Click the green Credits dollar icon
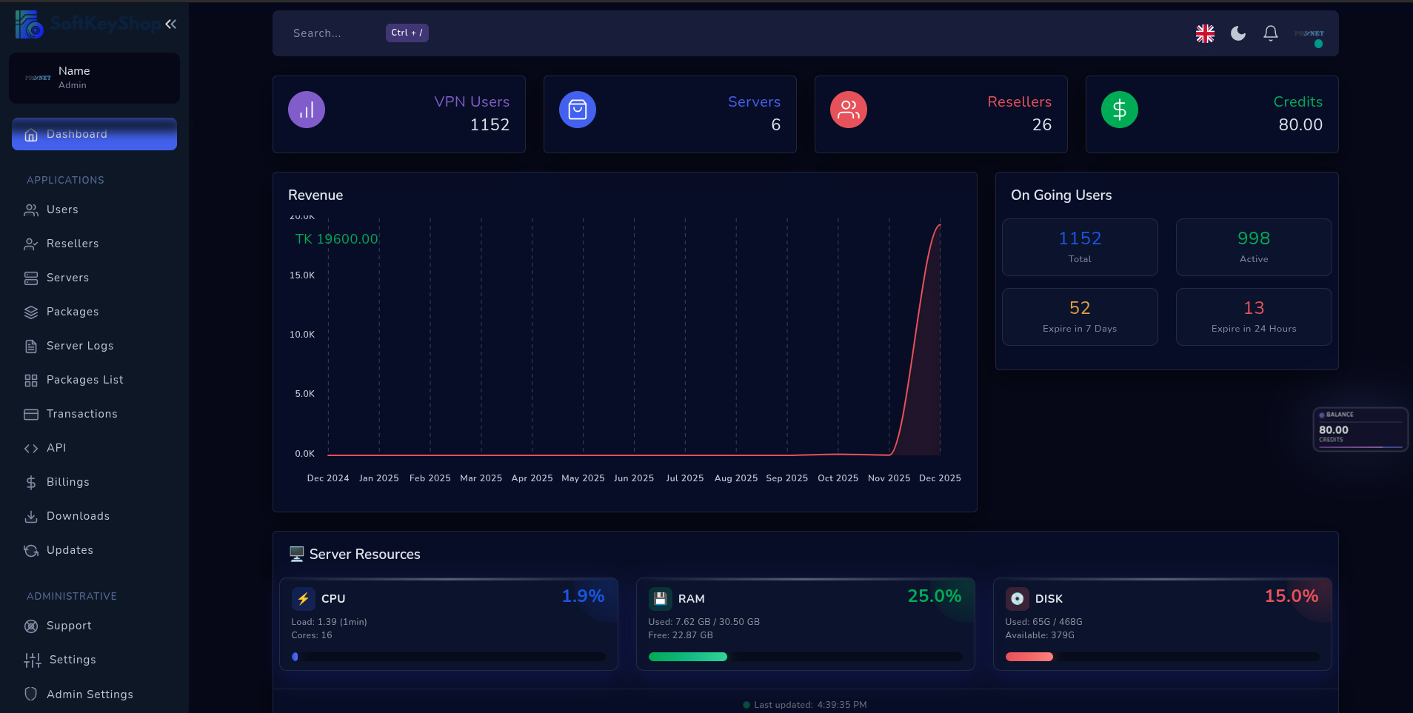1413x713 pixels. tap(1118, 109)
